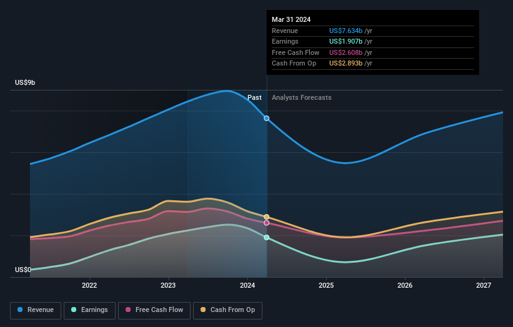Screen dimensions: 513x327
Task: Click the Revenue row label in tooltip
Action: pos(285,31)
